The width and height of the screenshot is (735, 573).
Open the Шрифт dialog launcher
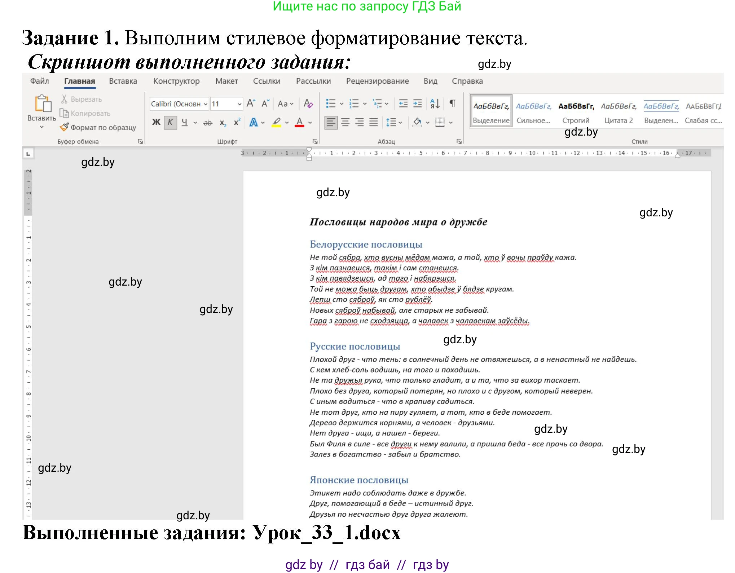tap(314, 141)
